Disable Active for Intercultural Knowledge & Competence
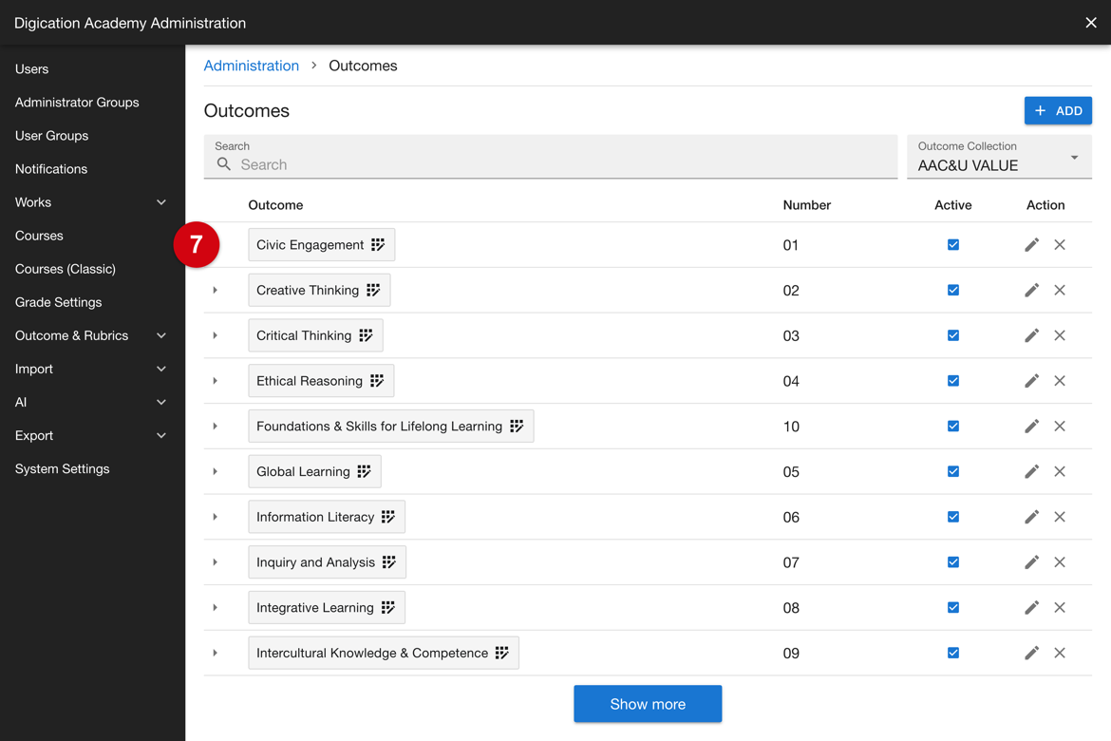This screenshot has height=741, width=1111. pyautogui.click(x=953, y=653)
